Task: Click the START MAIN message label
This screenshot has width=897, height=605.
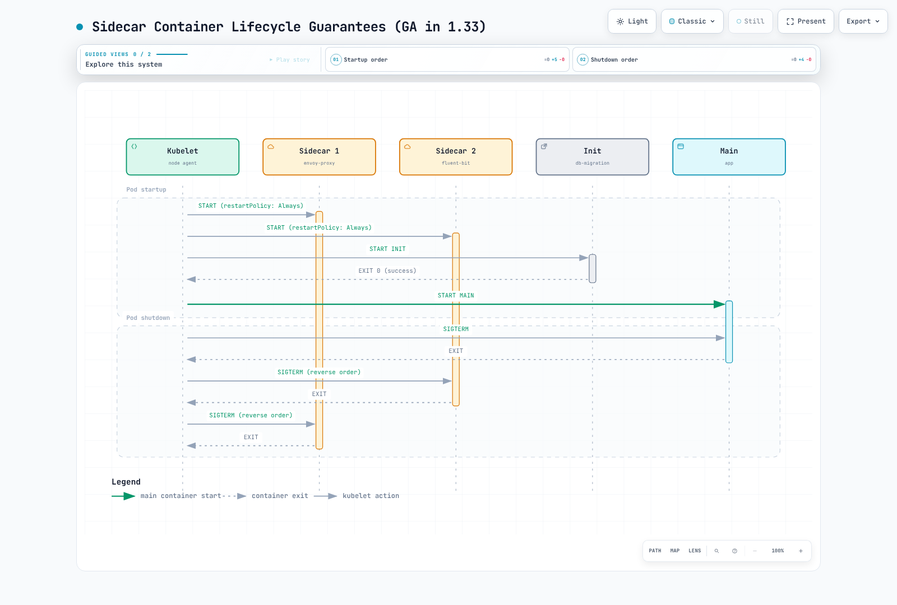Action: coord(456,295)
